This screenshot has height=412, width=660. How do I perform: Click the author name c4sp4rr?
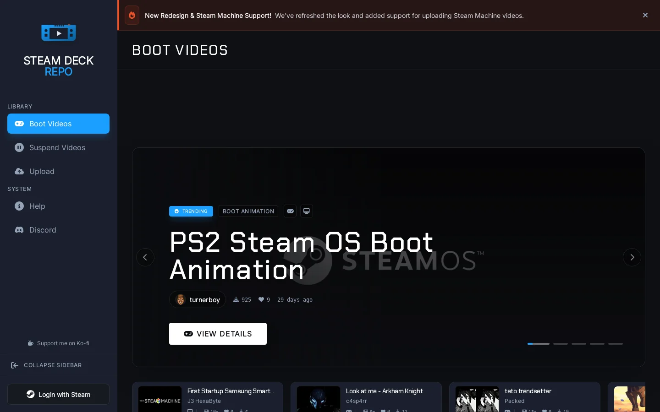[357, 401]
